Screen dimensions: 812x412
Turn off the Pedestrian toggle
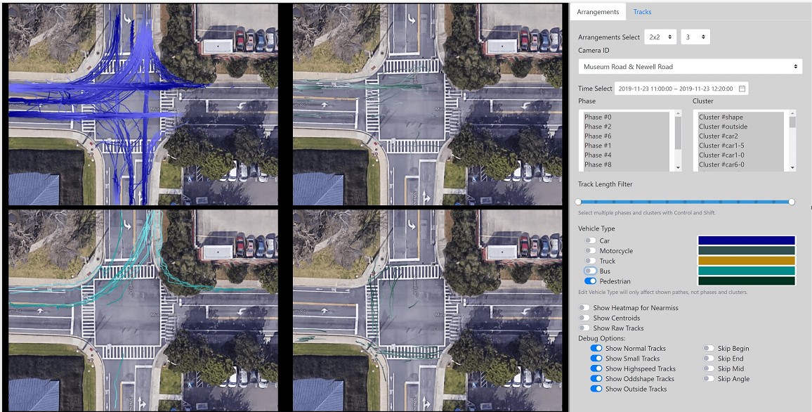(x=590, y=281)
